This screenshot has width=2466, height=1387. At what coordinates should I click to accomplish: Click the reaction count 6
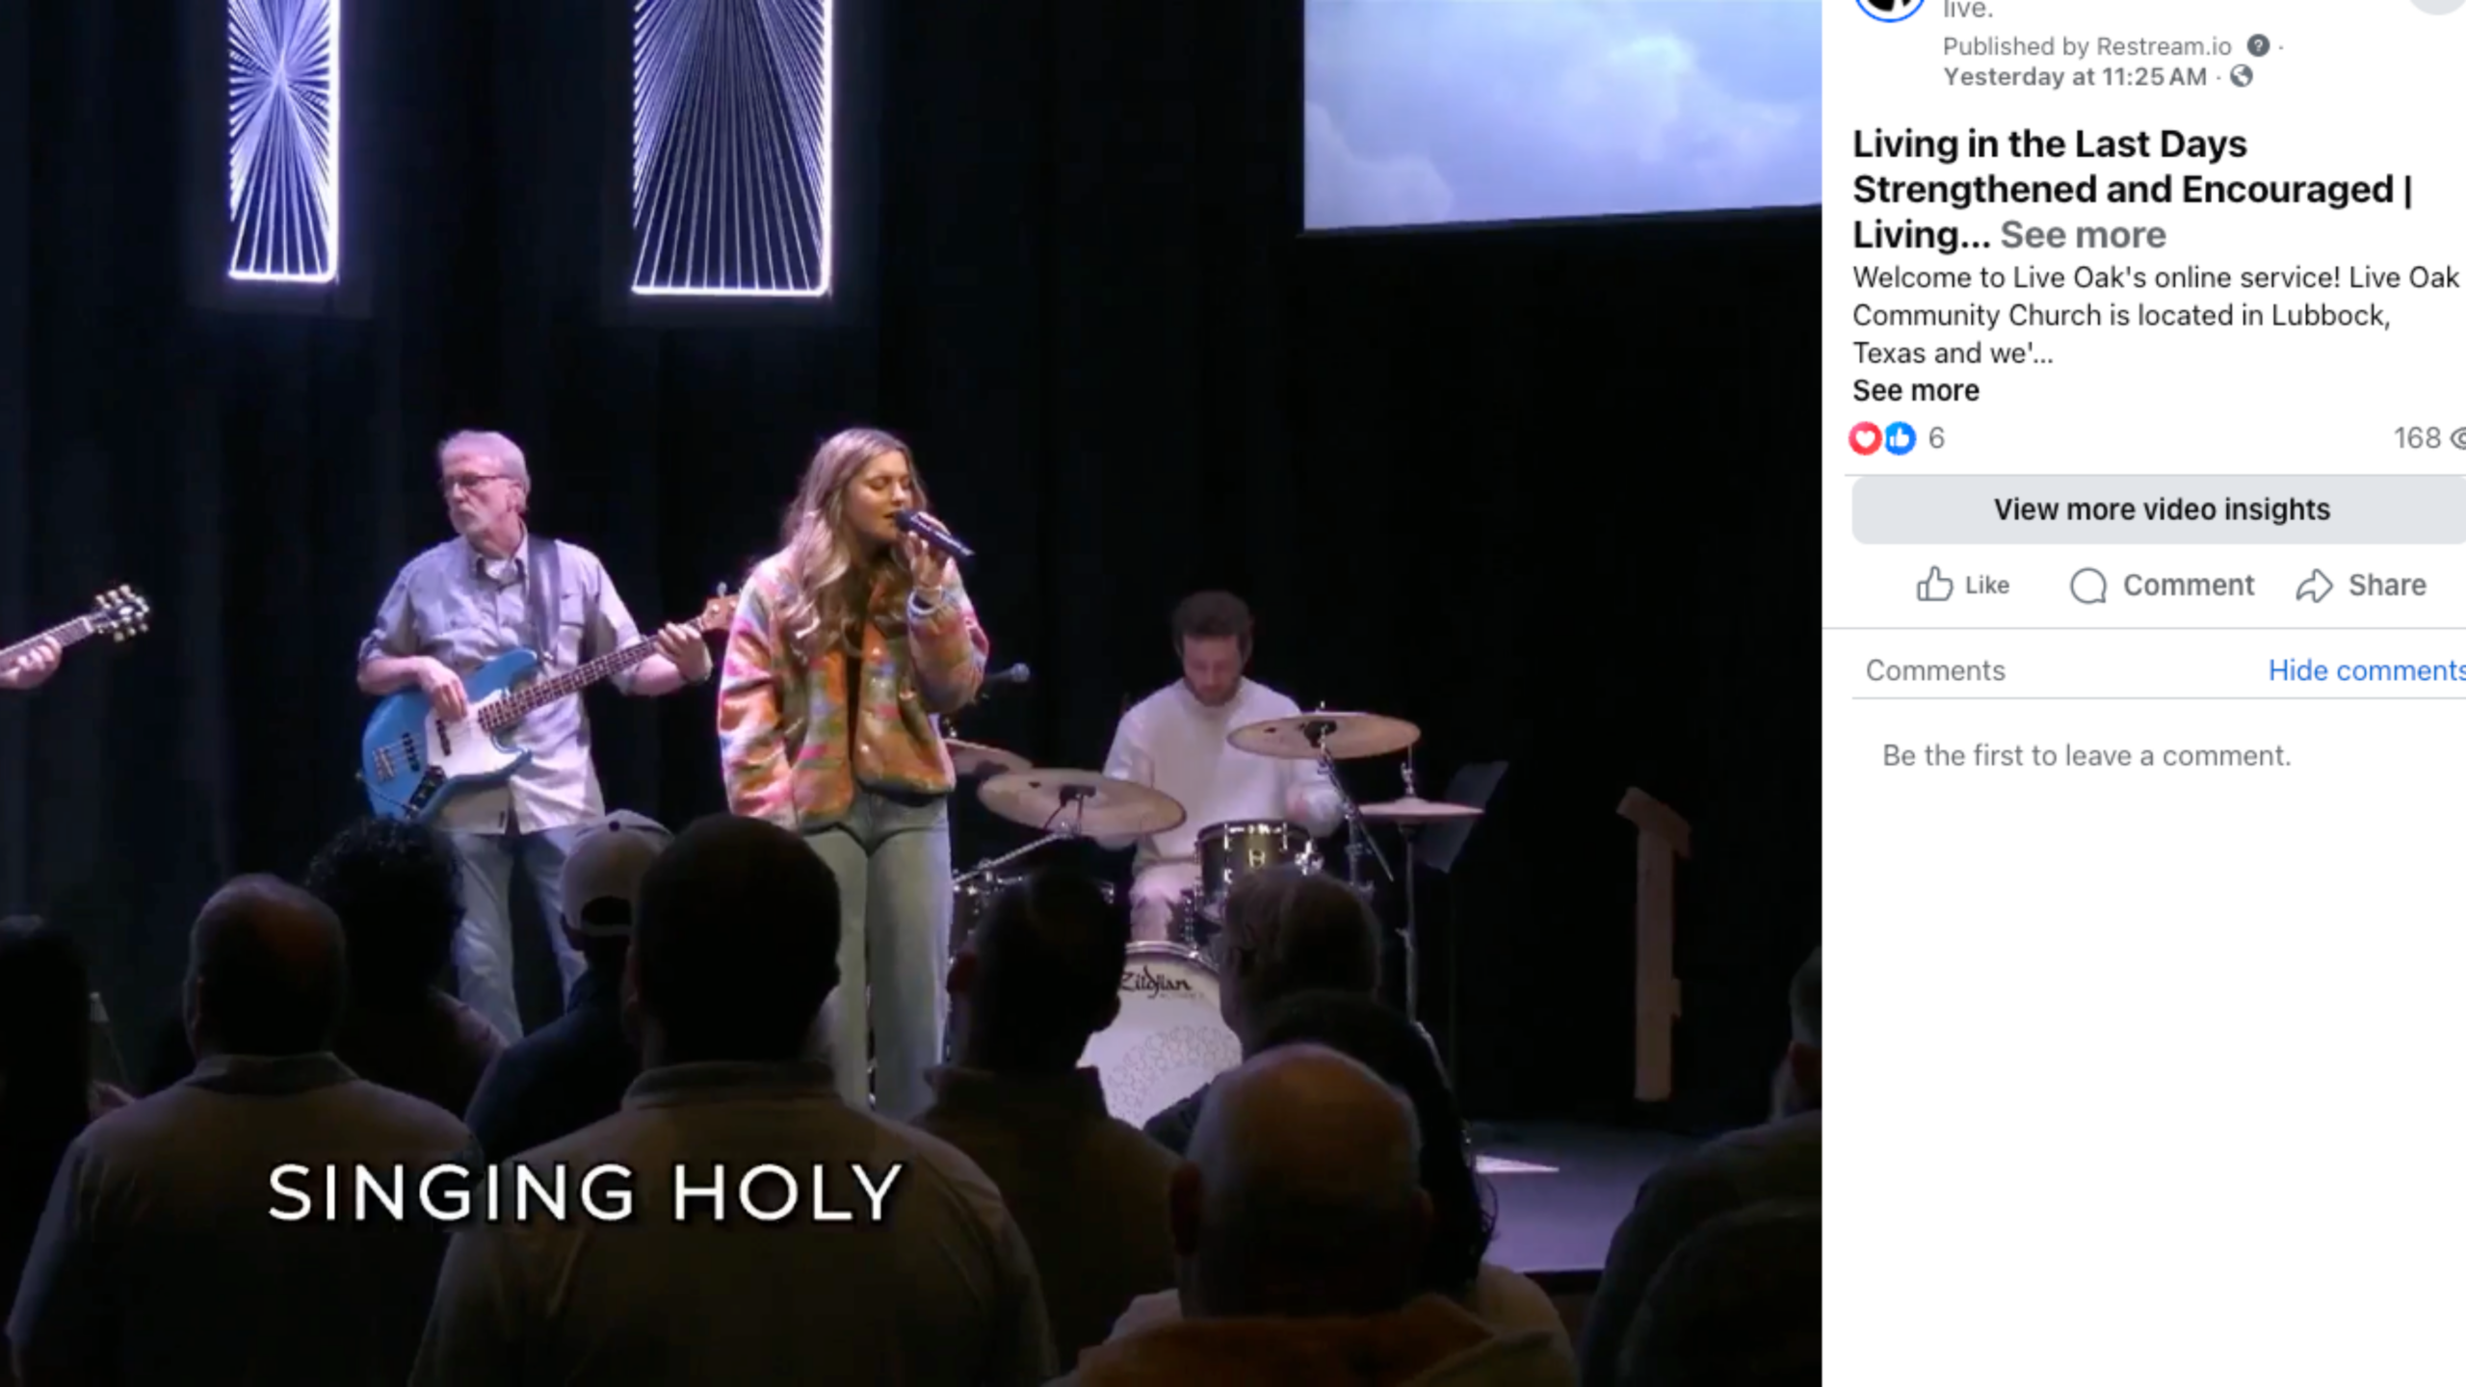pyautogui.click(x=1936, y=438)
